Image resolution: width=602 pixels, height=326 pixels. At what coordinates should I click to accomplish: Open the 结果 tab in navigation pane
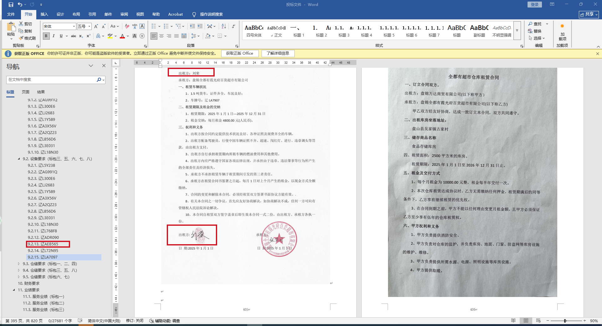(x=41, y=92)
